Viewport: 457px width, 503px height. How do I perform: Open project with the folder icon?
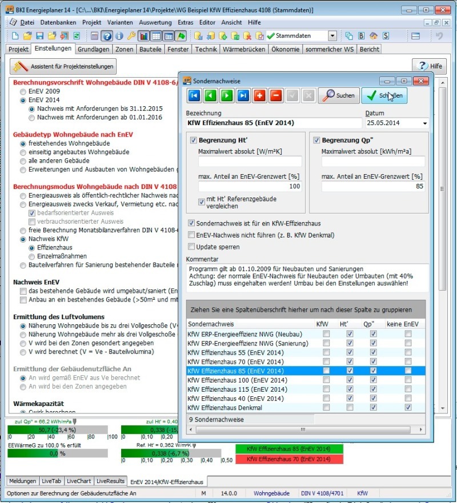coord(27,36)
